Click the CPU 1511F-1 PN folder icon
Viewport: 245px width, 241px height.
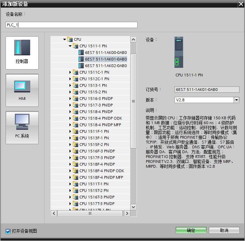pos(75,131)
